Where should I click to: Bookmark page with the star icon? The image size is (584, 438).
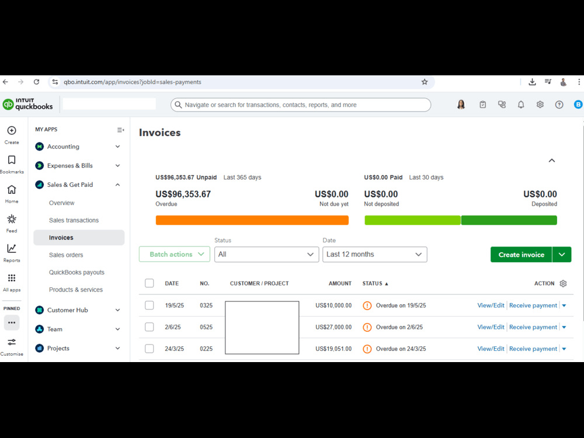[x=425, y=82]
